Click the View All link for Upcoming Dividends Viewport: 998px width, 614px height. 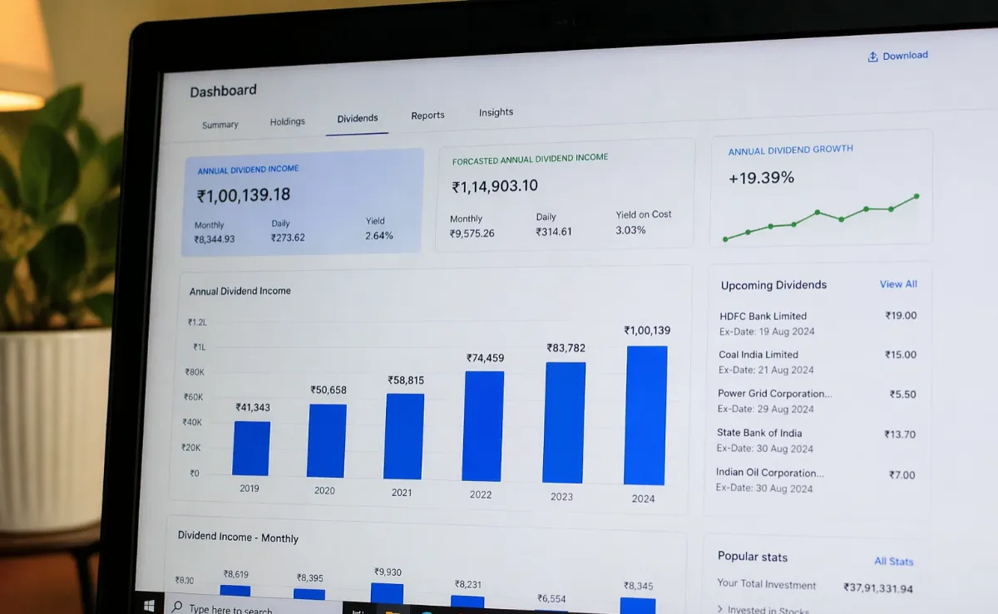(898, 283)
